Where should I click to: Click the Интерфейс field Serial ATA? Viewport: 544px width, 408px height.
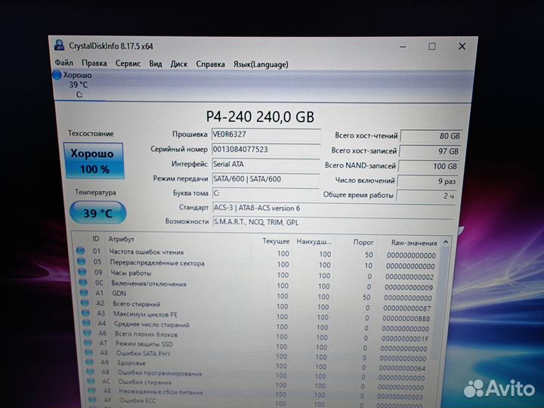tap(266, 165)
